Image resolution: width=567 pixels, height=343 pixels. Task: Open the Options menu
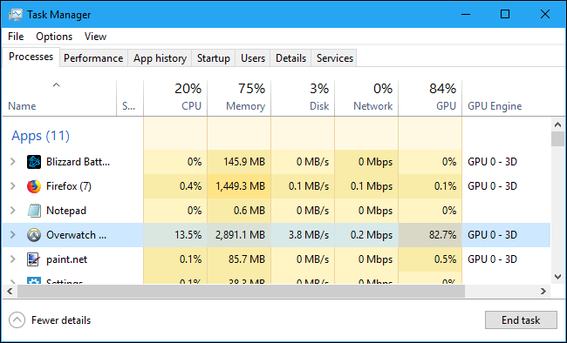(54, 37)
